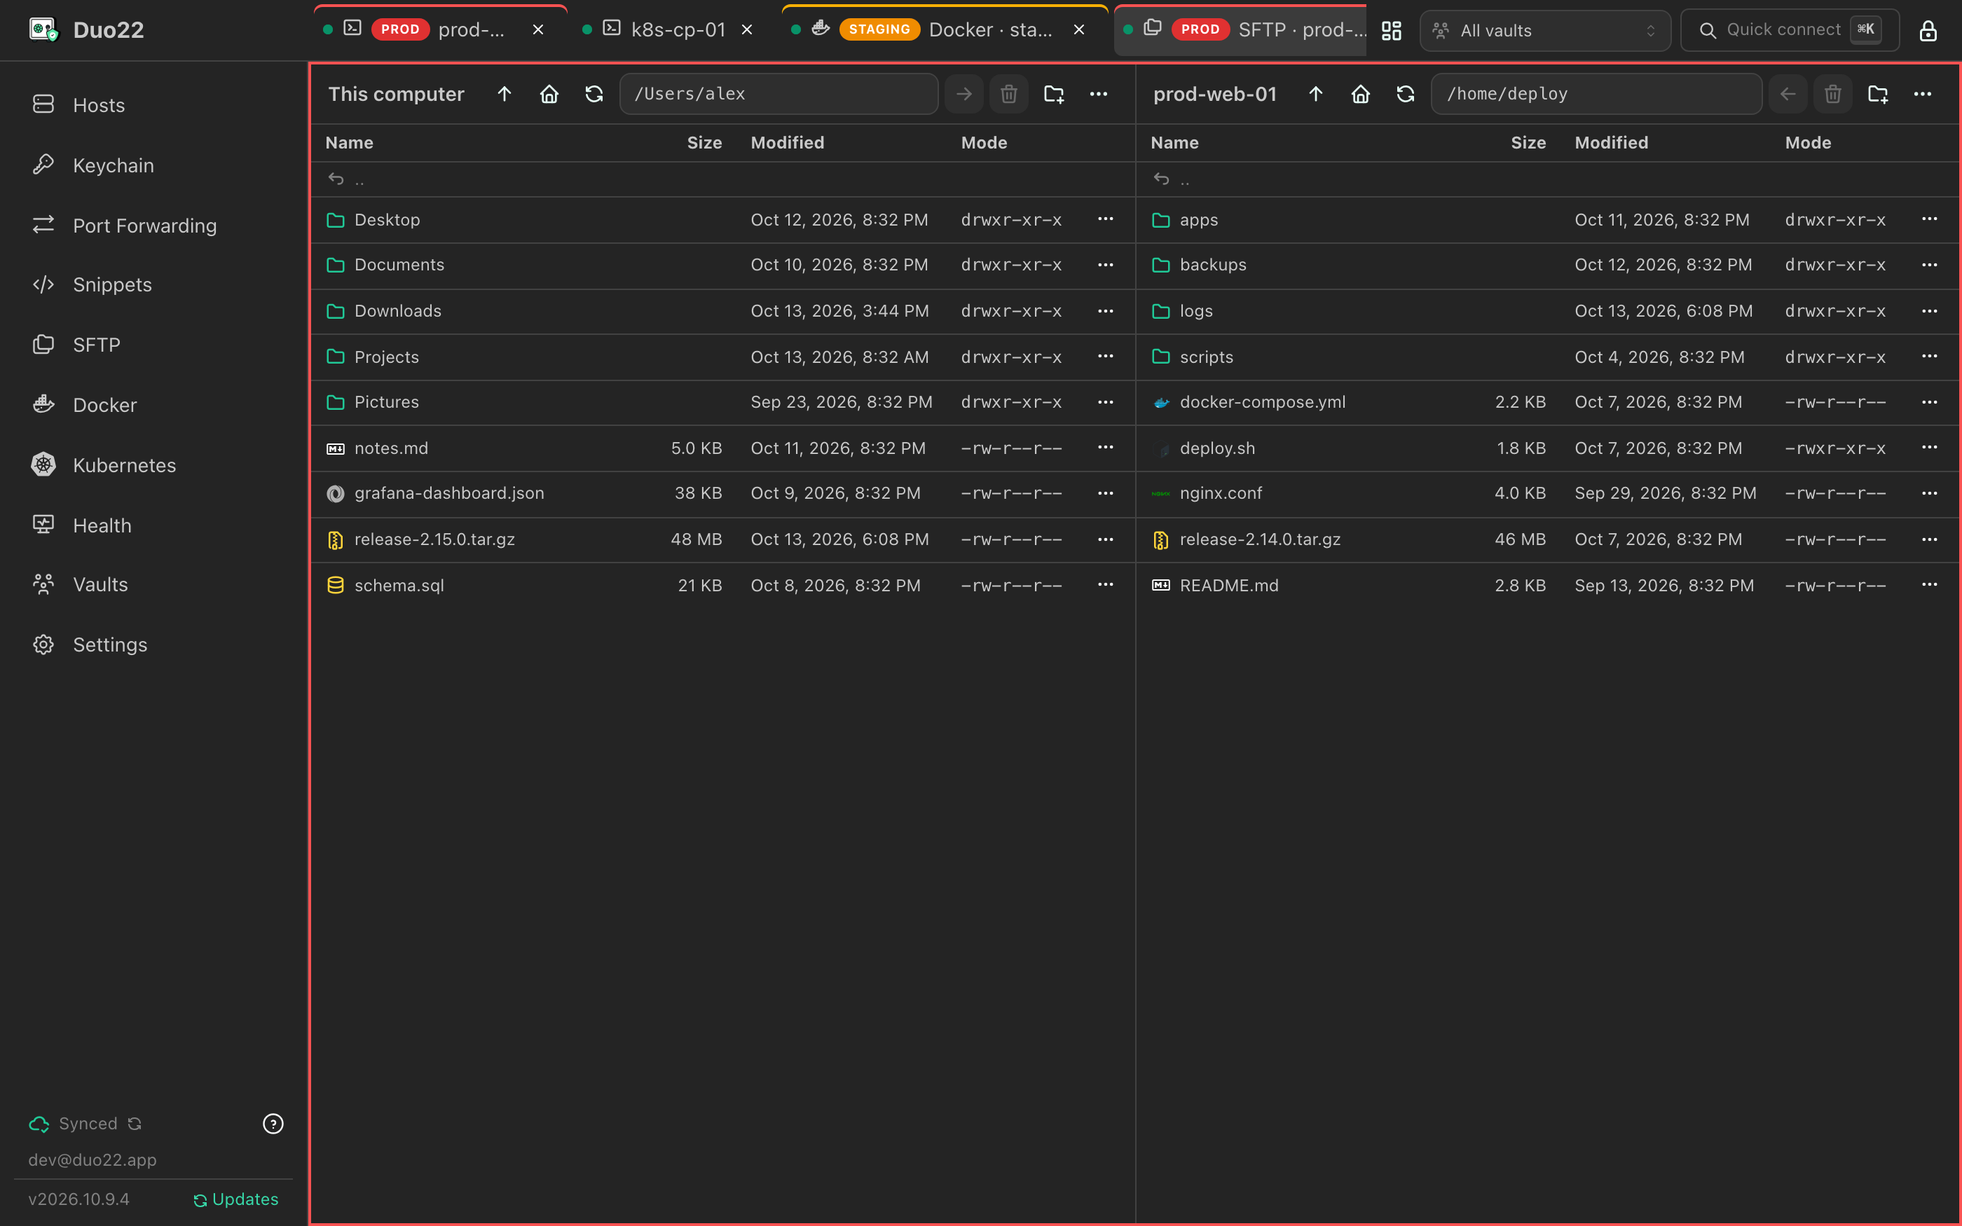Viewport: 1962px width, 1226px height.
Task: Click the /home/deploy path field
Action: 1596,94
